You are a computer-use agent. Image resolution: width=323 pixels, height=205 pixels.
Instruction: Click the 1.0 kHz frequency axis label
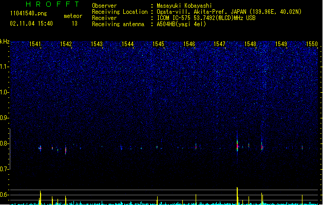tap(5, 92)
